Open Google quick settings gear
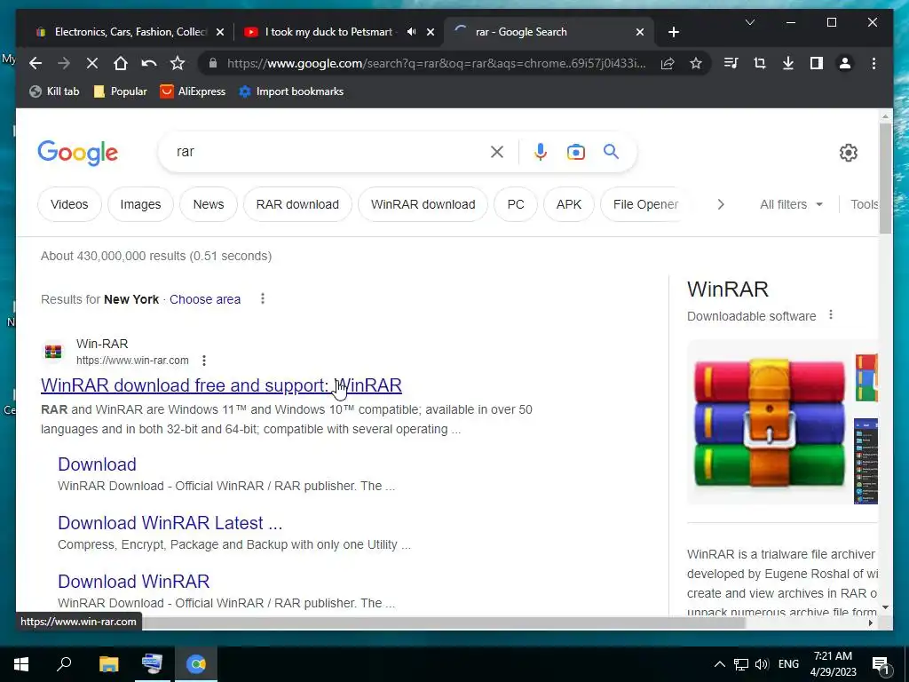Screen dimensions: 909x682 coord(848,153)
